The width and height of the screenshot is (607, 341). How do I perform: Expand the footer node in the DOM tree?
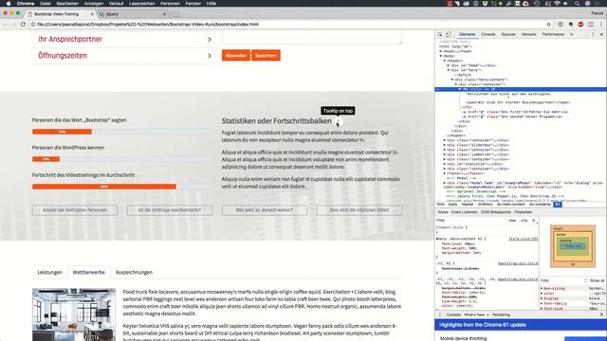click(x=445, y=173)
